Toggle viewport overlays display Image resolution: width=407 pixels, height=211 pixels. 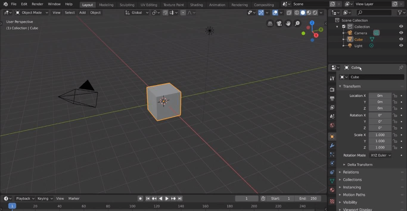275,13
